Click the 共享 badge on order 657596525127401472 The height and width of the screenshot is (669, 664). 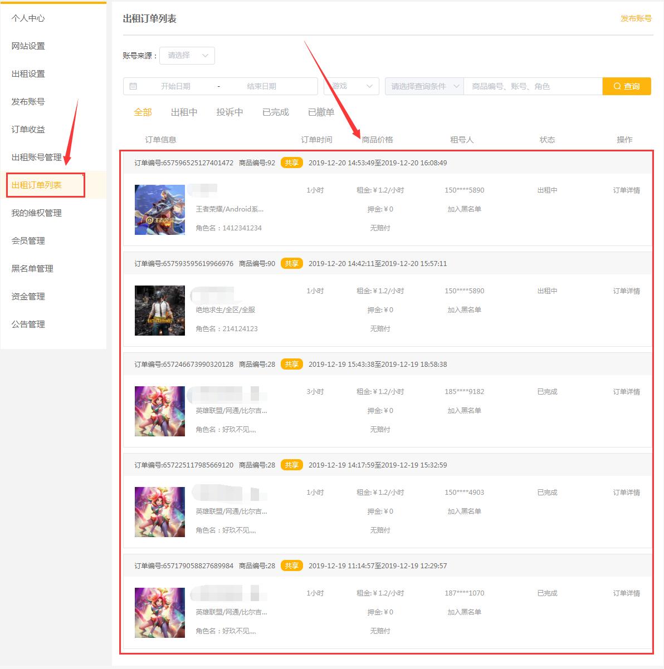point(291,163)
